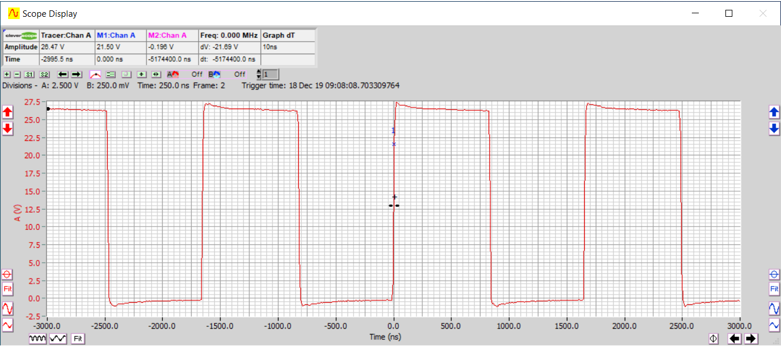Click the gray circle toolbar icon

126,75
